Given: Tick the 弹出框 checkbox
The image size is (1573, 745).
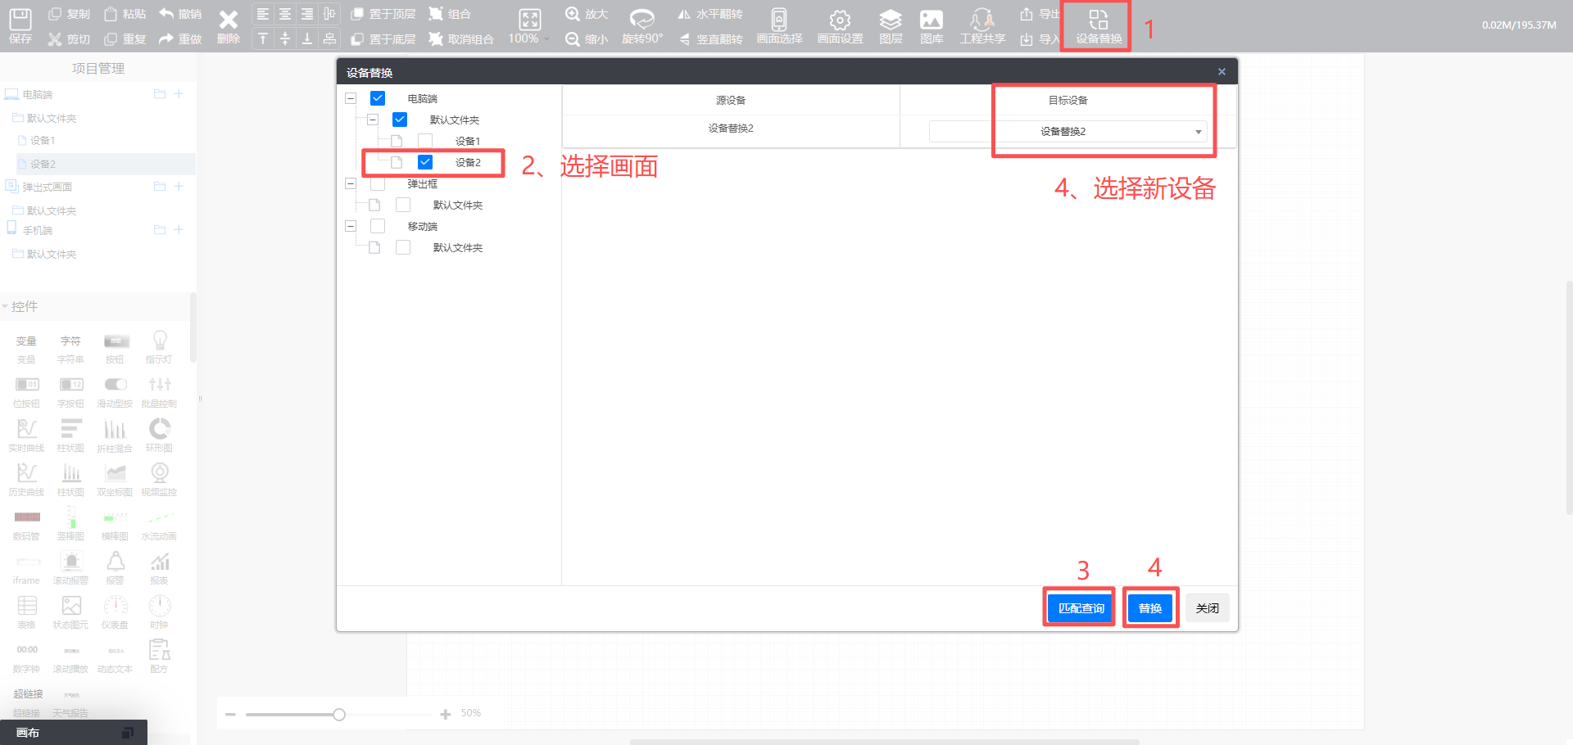Looking at the screenshot, I should (x=378, y=183).
